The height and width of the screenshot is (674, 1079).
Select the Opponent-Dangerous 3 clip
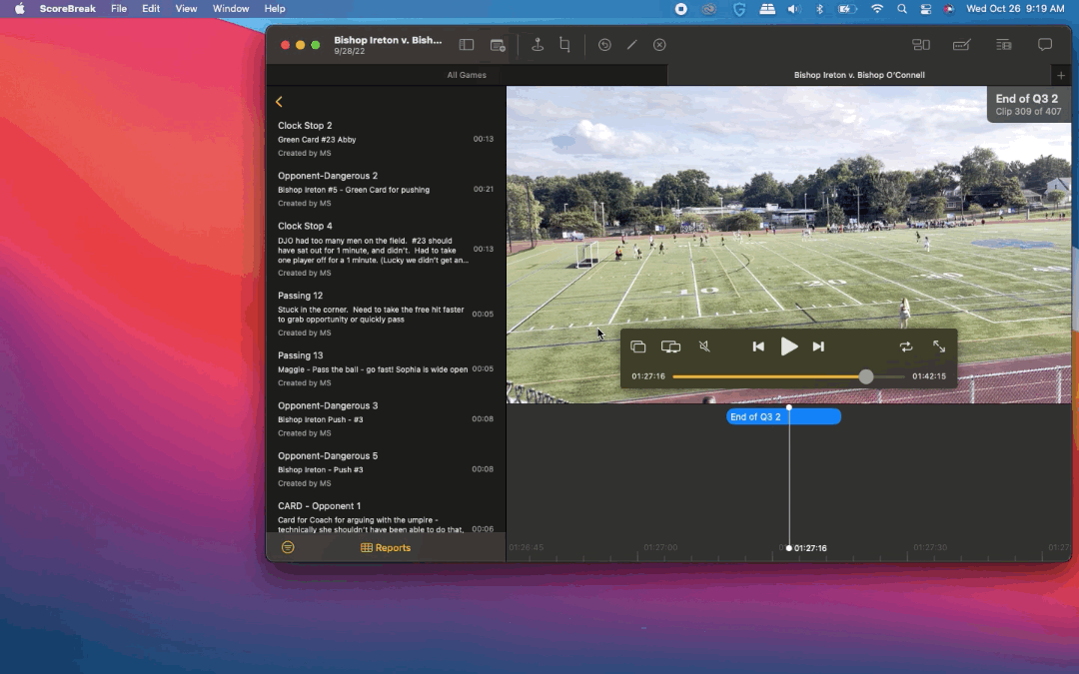pyautogui.click(x=386, y=418)
